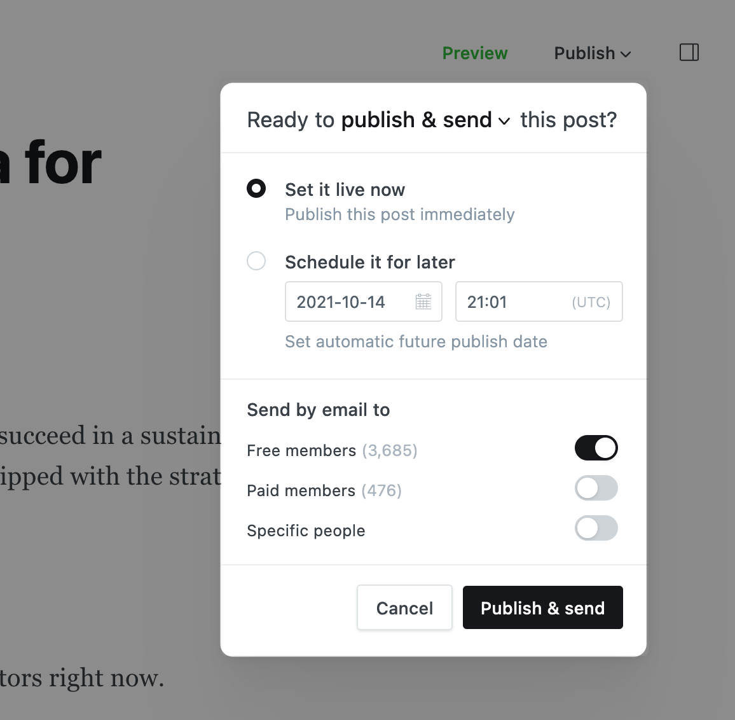Screen dimensions: 735x720
Task: Select the Set it live now option
Action: pyautogui.click(x=256, y=188)
